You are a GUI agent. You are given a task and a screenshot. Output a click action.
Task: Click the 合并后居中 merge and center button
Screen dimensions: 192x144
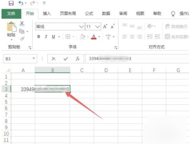(177, 37)
